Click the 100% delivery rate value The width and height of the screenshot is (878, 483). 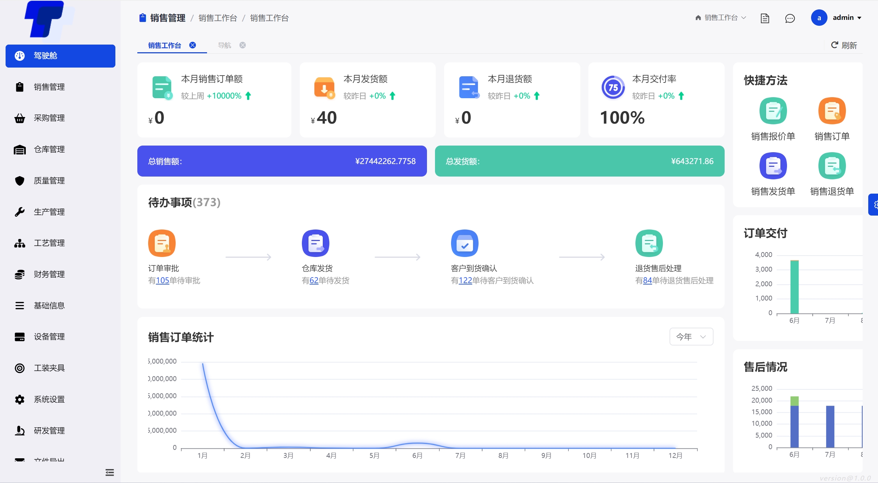pyautogui.click(x=622, y=118)
